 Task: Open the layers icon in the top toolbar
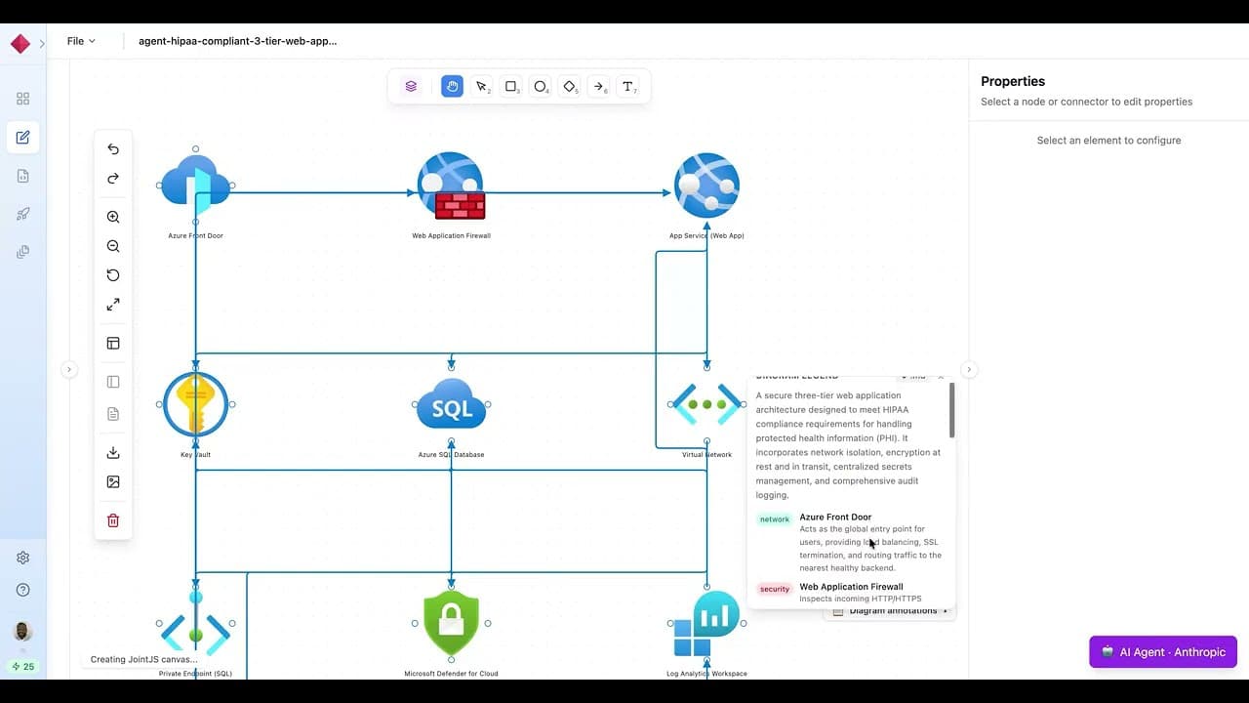point(410,86)
